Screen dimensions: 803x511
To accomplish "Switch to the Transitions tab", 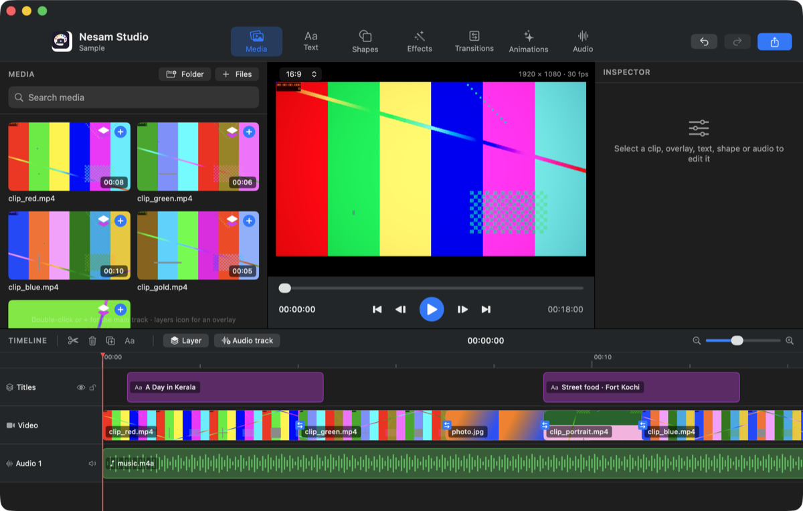I will coord(474,41).
